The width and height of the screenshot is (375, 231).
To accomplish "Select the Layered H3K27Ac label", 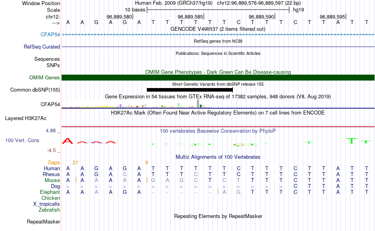I will pyautogui.click(x=26, y=118).
